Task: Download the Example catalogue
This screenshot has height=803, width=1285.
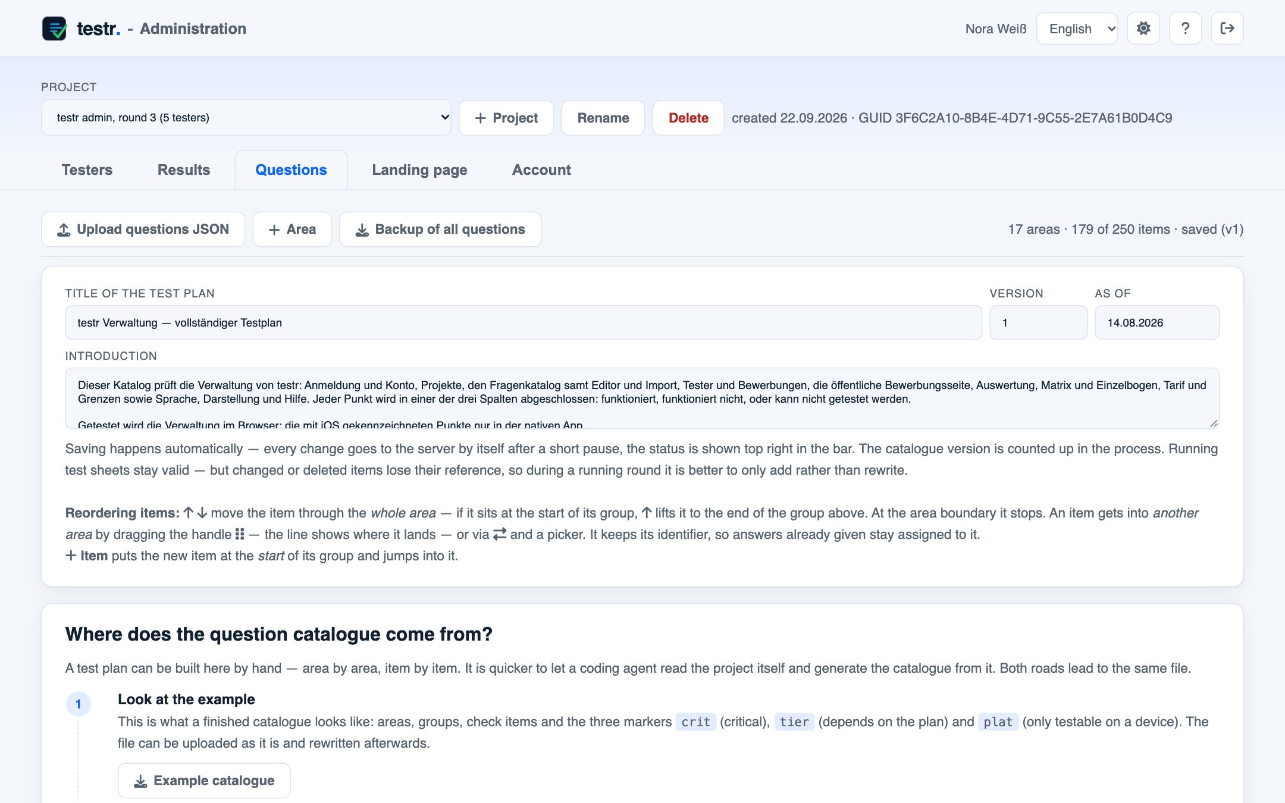Action: click(204, 781)
